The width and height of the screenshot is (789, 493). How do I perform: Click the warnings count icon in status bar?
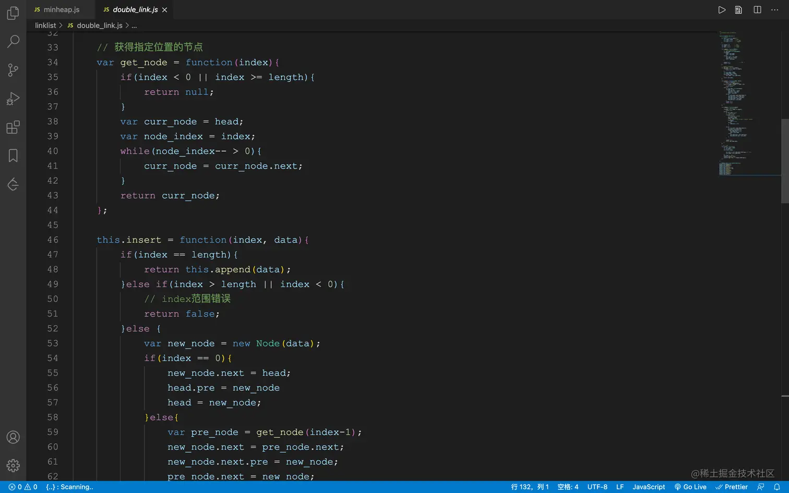(x=28, y=487)
